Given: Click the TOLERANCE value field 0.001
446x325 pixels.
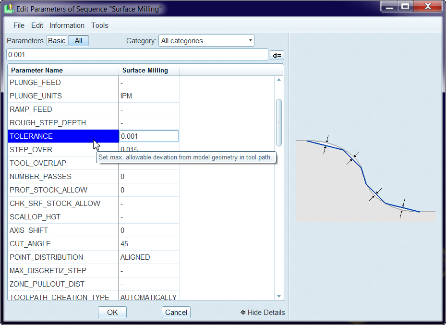Looking at the screenshot, I should point(149,136).
